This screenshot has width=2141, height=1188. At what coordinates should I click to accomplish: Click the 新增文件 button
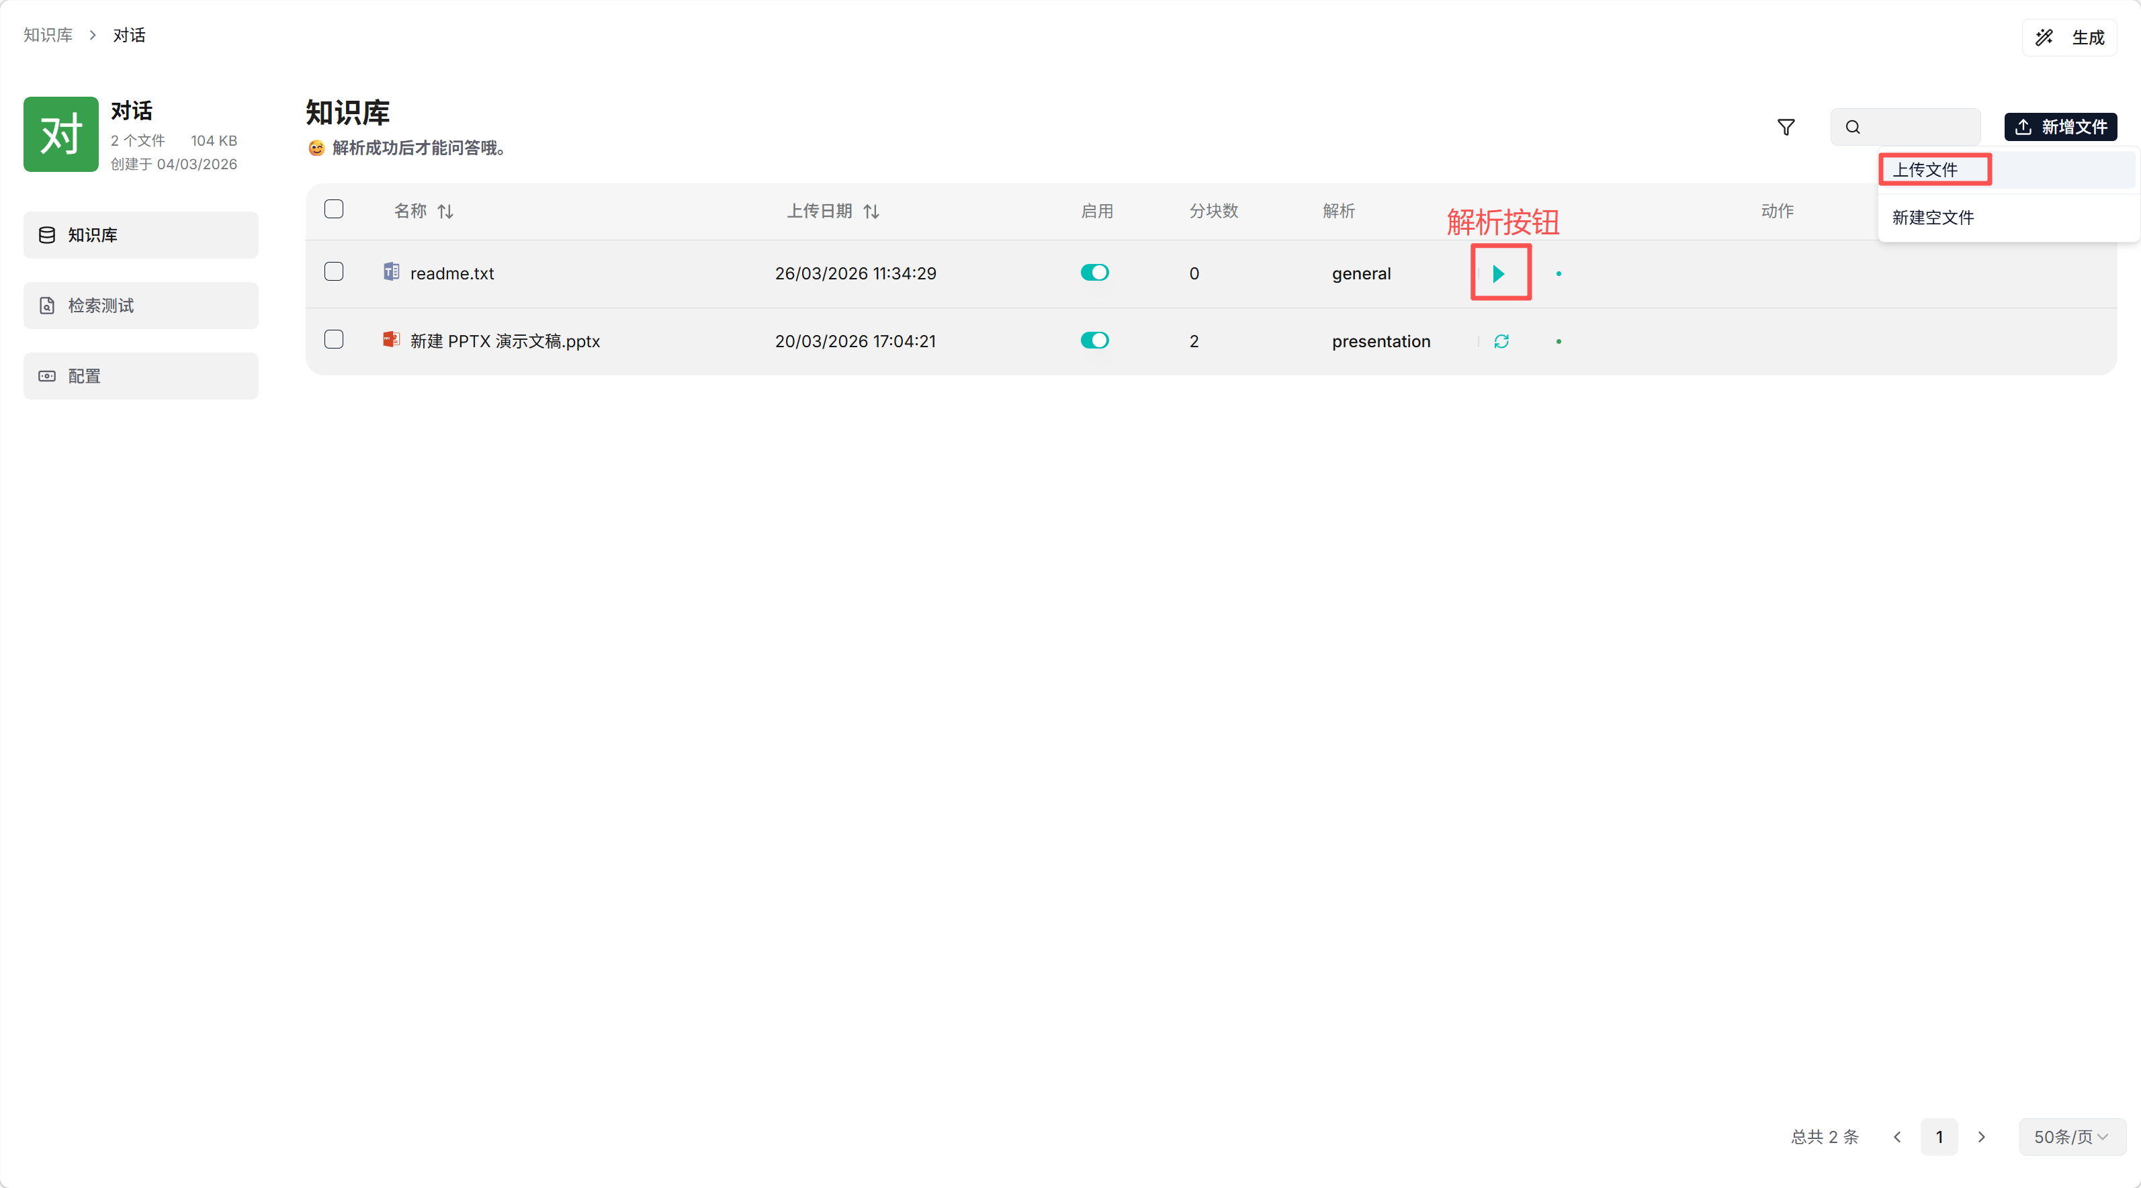click(x=2060, y=127)
